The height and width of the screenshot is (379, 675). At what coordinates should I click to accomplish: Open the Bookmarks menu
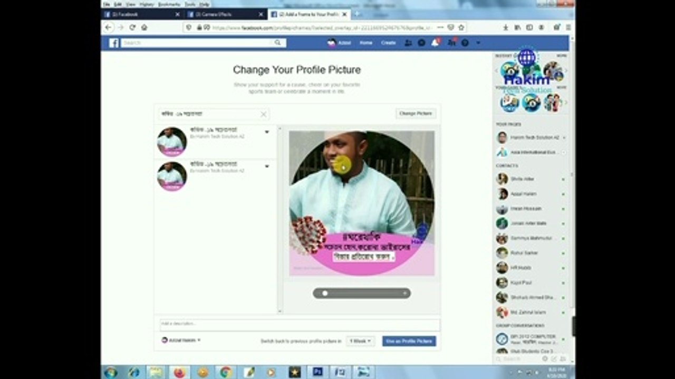point(169,4)
